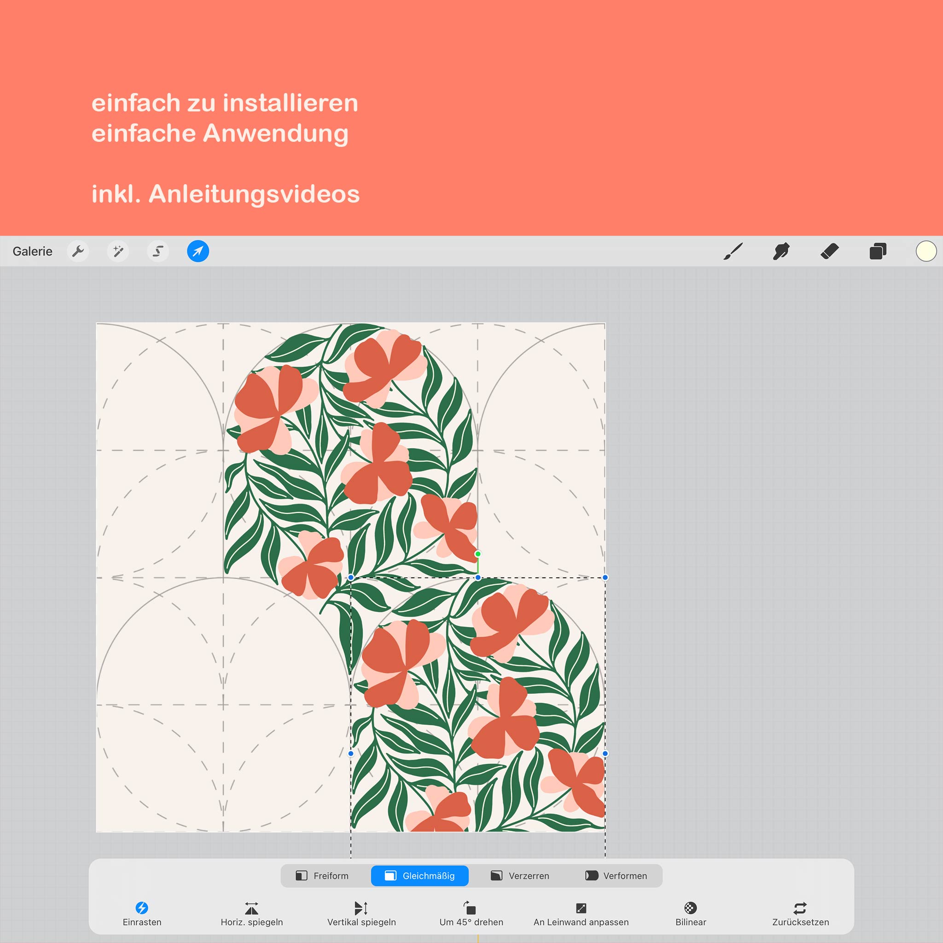This screenshot has width=943, height=943.
Task: Click the green rotation handle
Action: click(478, 554)
